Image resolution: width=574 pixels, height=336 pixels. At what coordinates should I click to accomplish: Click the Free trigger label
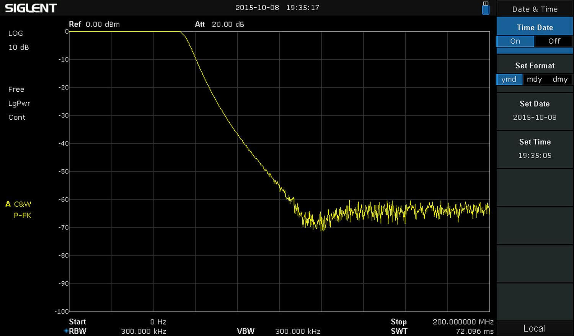point(16,89)
